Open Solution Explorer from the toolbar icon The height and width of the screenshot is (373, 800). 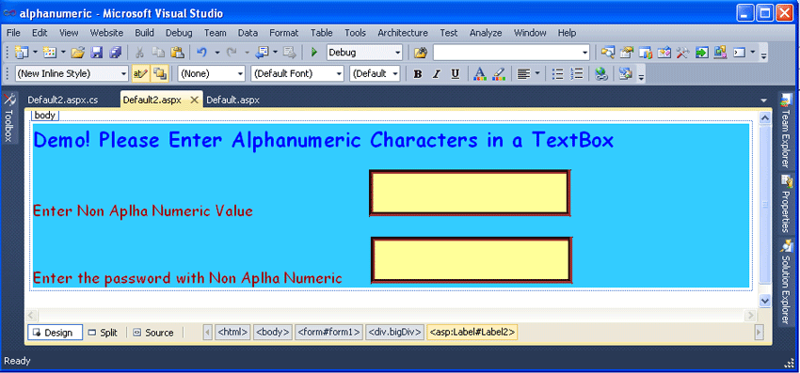click(x=607, y=52)
